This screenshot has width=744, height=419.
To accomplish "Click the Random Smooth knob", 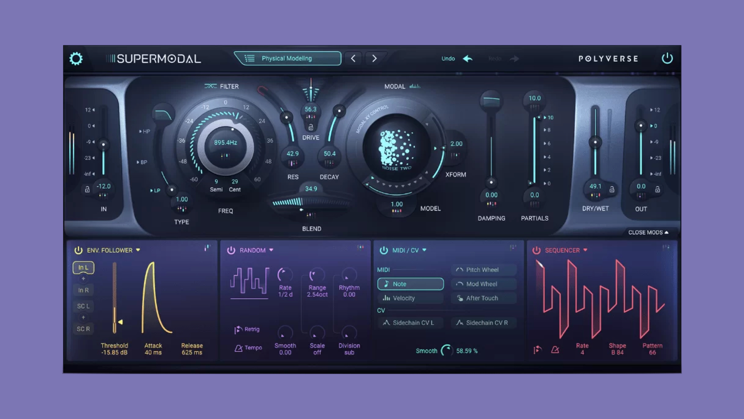I will pos(285,332).
